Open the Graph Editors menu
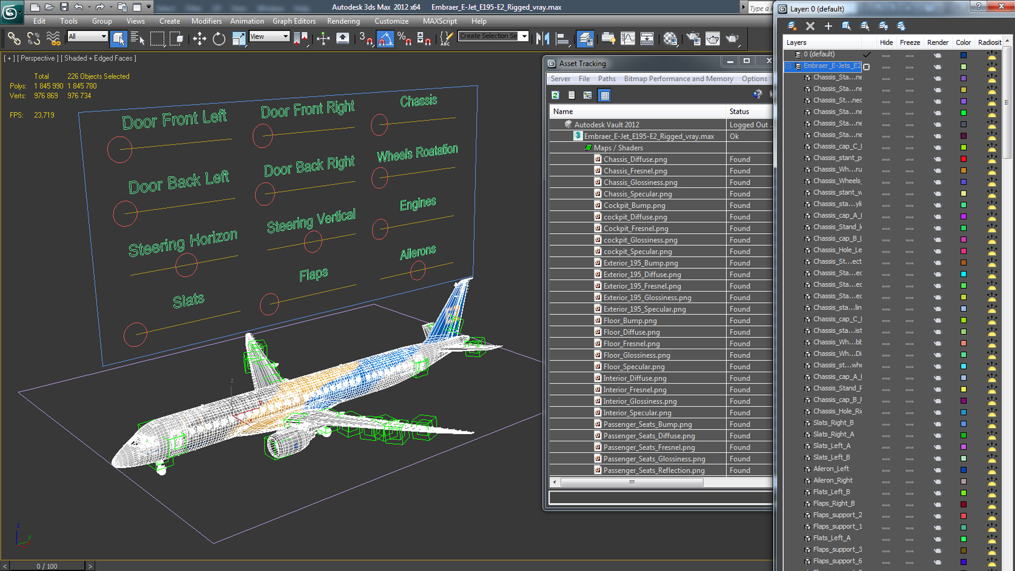 click(294, 21)
